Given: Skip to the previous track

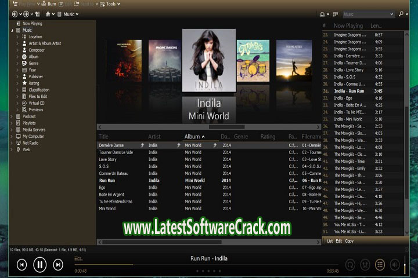Looking at the screenshot, I should pyautogui.click(x=21, y=265).
